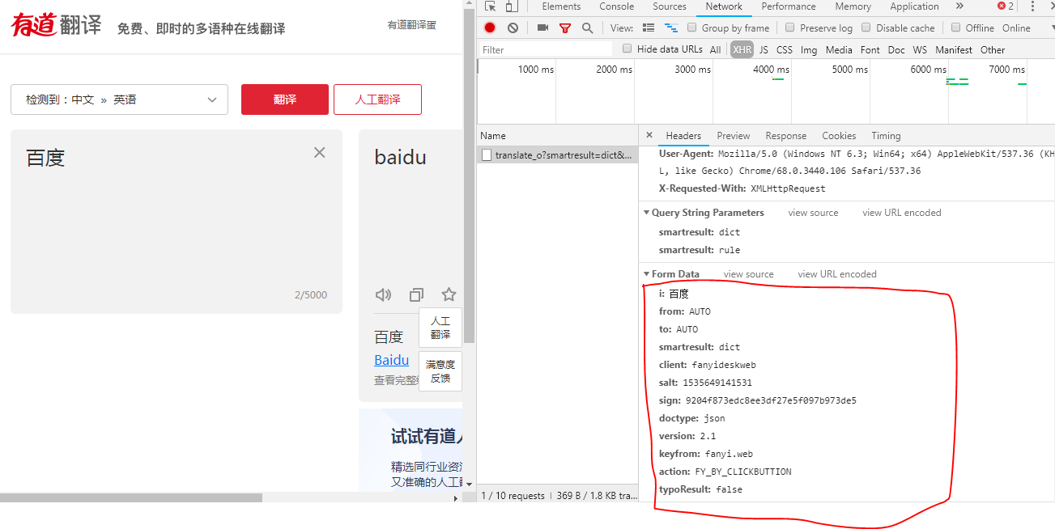
Task: Select the Network tab
Action: (724, 6)
